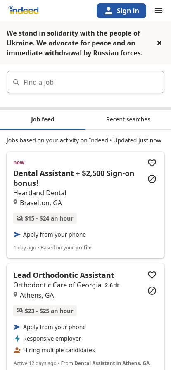This screenshot has width=171, height=370.
Task: Switch to the Recent searches tab
Action: click(x=128, y=119)
